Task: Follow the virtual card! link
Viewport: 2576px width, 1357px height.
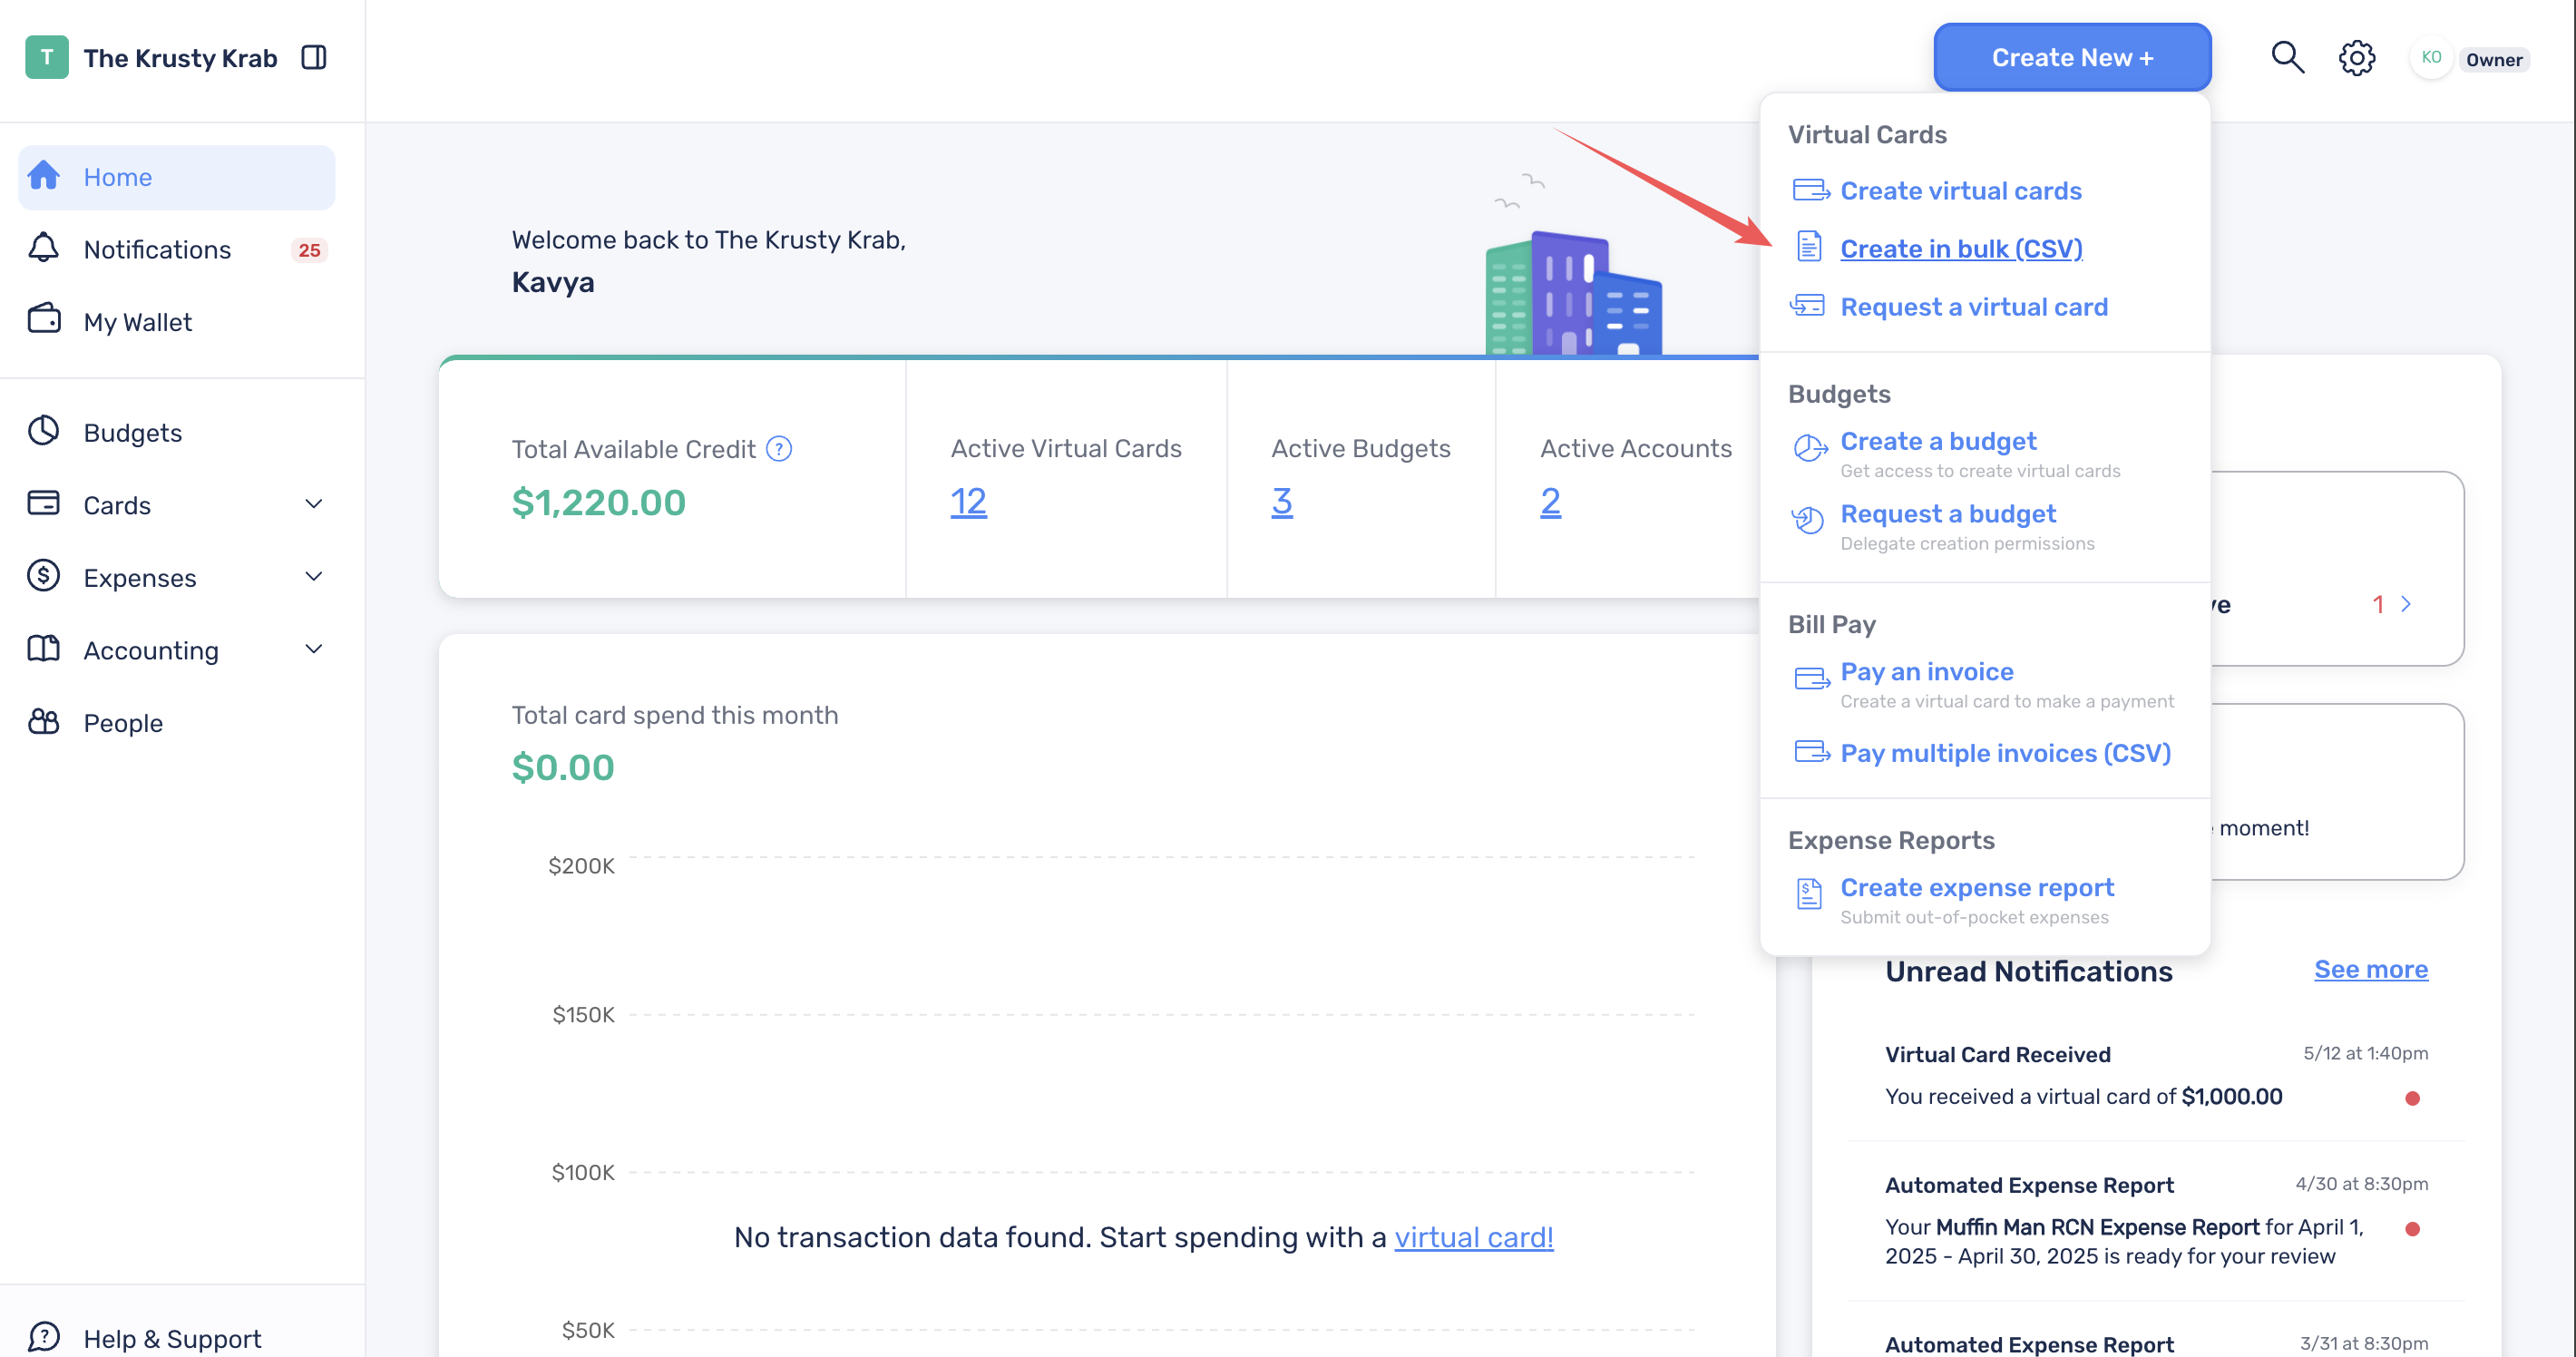Action: (1473, 1237)
